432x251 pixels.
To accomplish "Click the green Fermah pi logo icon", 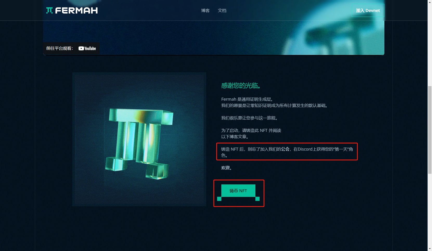I will tap(49, 10).
